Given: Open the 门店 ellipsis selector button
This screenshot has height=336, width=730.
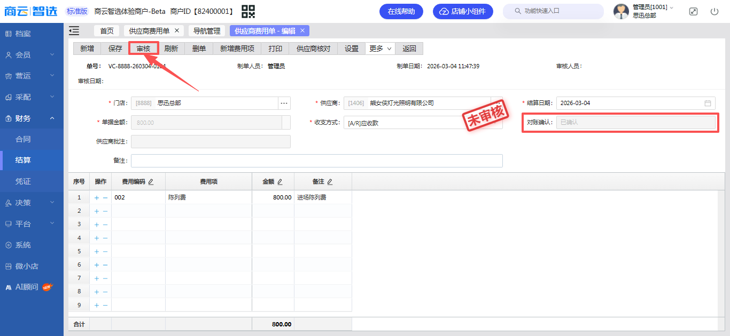Looking at the screenshot, I should 284,103.
